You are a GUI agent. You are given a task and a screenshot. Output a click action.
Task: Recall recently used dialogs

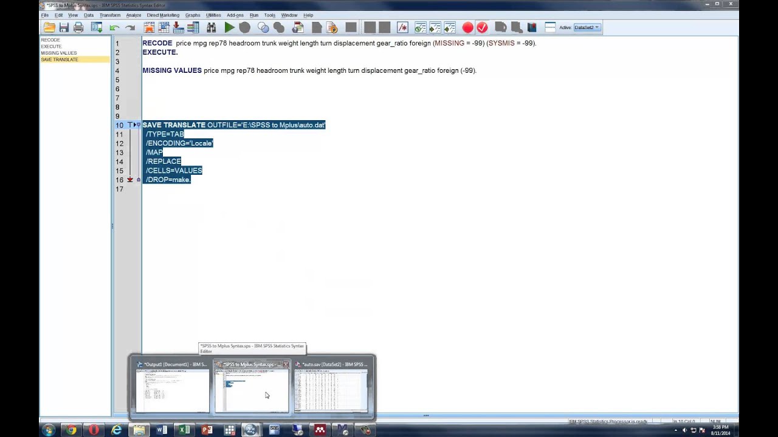click(x=97, y=27)
